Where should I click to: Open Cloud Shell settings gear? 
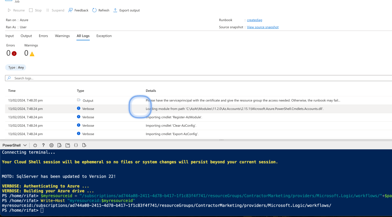(51, 145)
